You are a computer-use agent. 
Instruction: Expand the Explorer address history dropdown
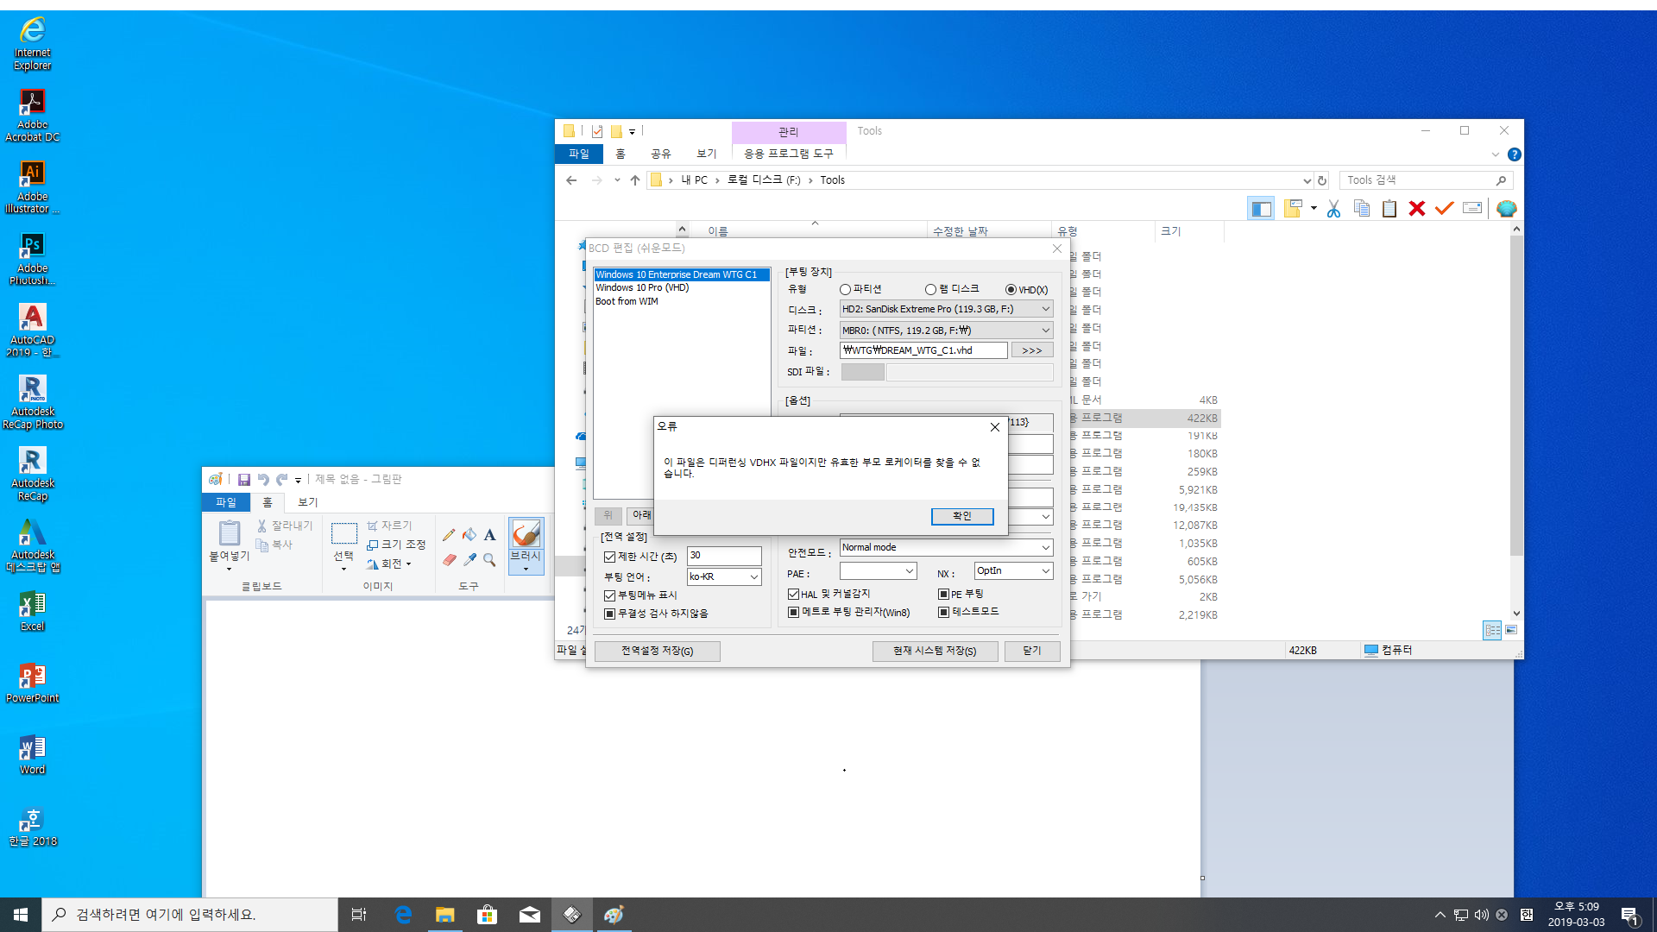point(1306,180)
